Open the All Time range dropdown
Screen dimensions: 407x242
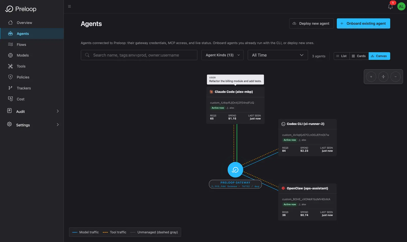pos(278,55)
